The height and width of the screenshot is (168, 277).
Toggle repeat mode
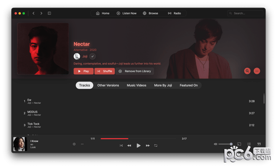tap(156, 145)
